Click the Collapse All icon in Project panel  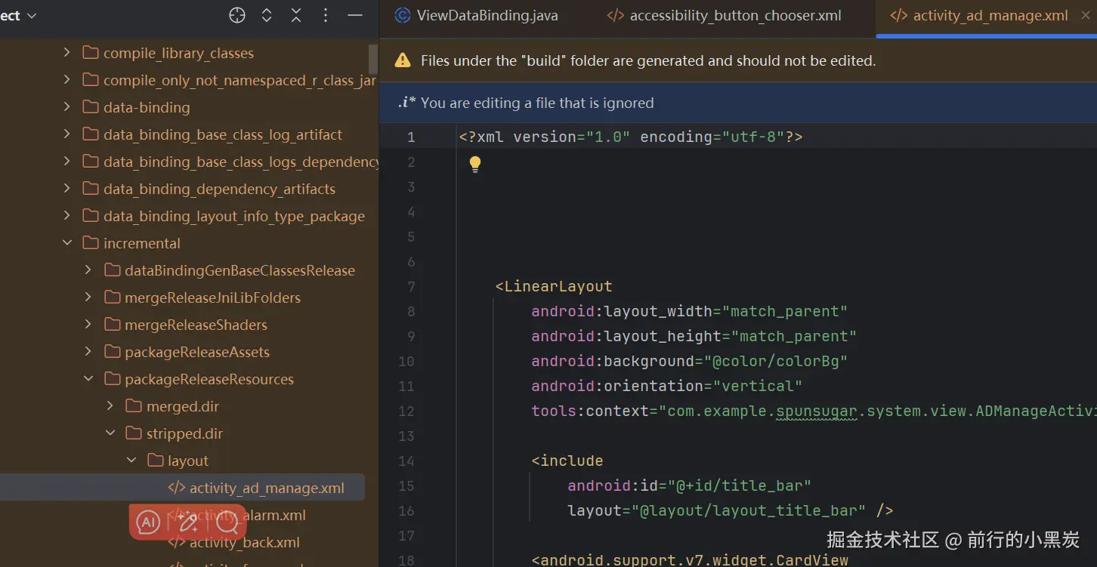point(296,15)
